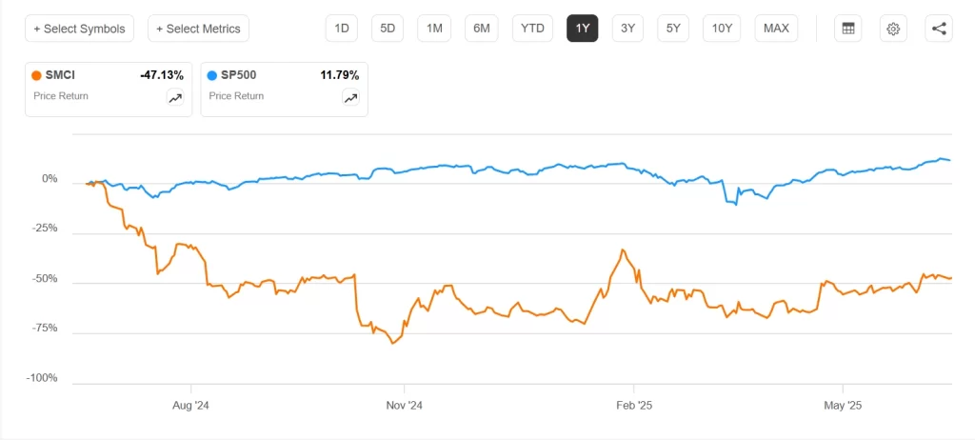Viewport: 975px width, 440px height.
Task: Select the 5D time range
Action: [388, 29]
